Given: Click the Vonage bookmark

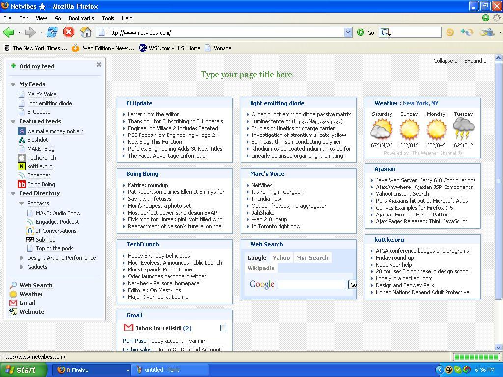Looking at the screenshot, I should pyautogui.click(x=218, y=48).
